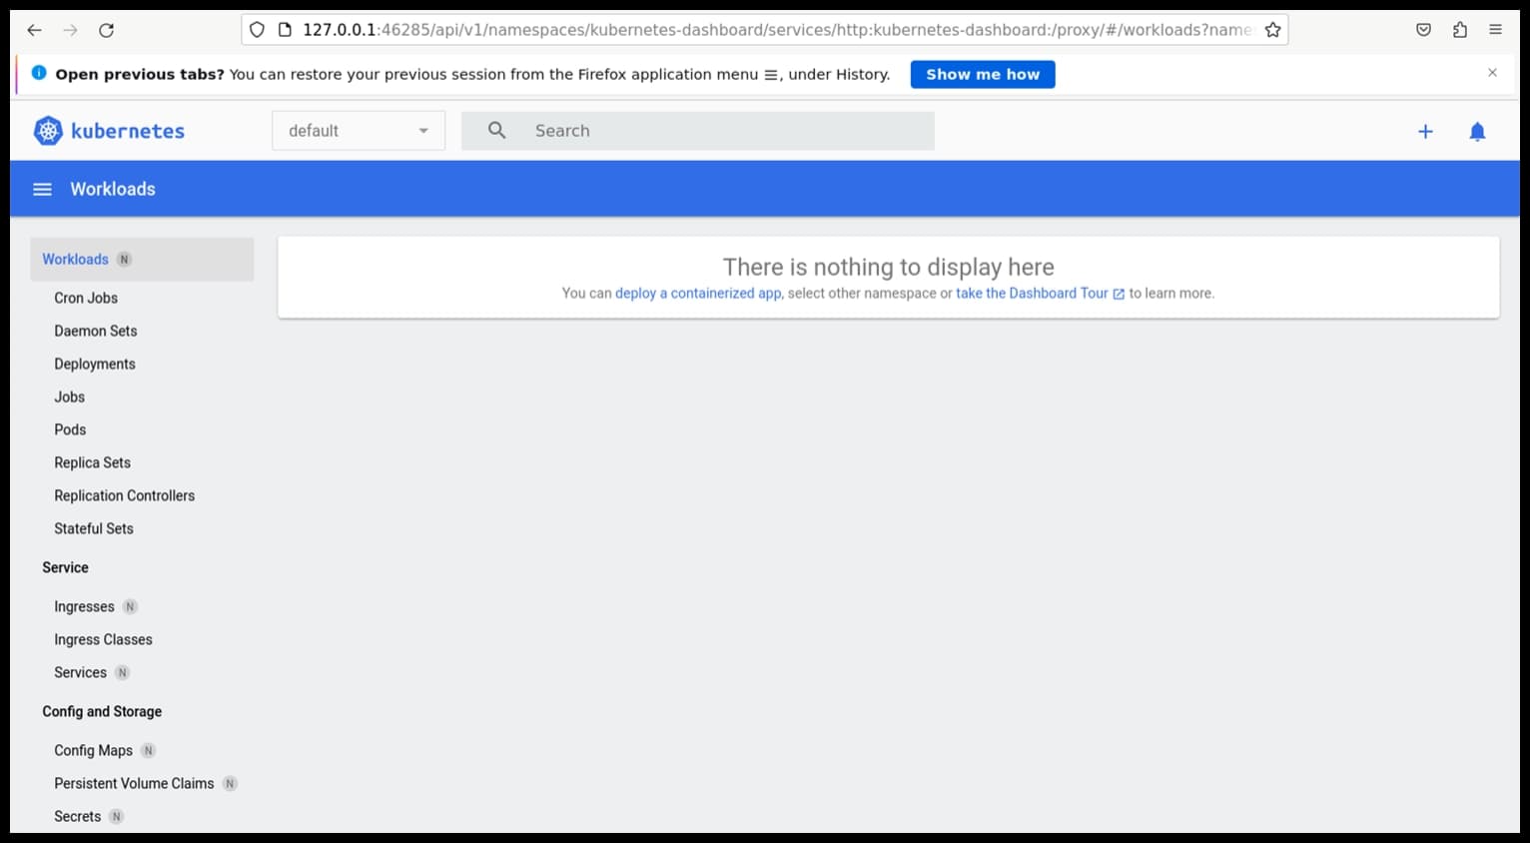1530x843 pixels.
Task: Click the kubernetes logo
Action: [x=46, y=131]
